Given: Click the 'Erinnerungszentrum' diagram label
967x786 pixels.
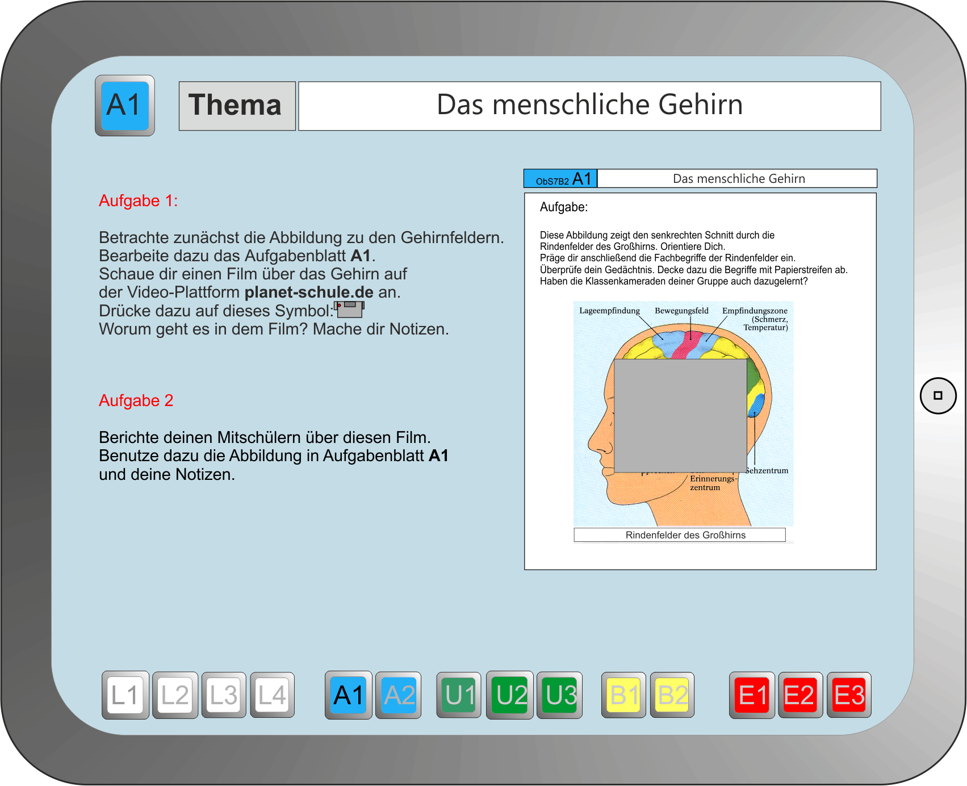Looking at the screenshot, I should (713, 483).
